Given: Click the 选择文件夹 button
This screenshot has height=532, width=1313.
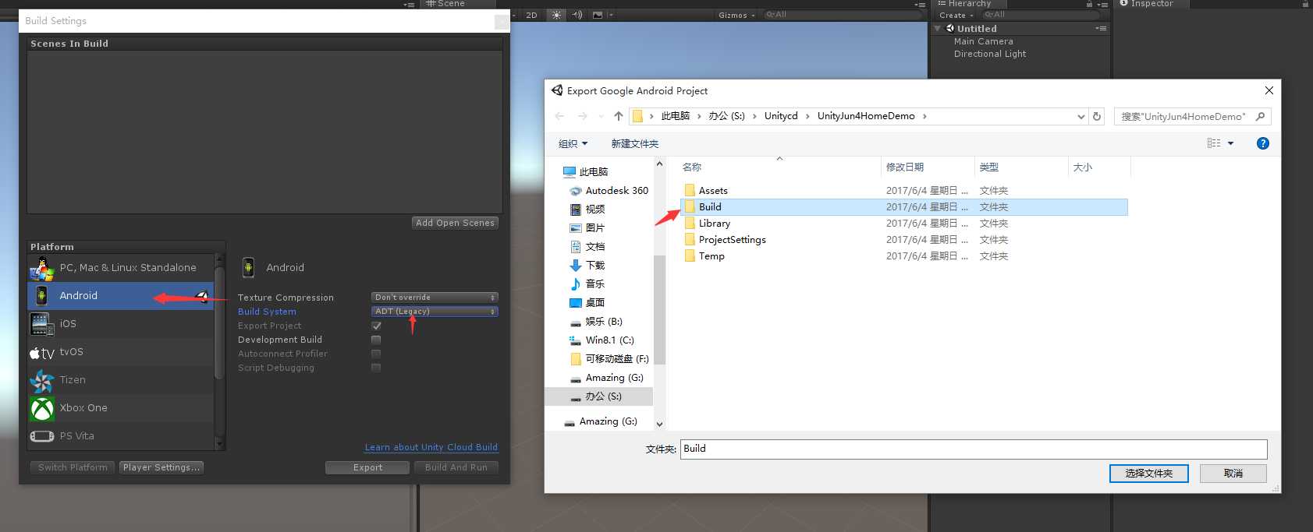Looking at the screenshot, I should (1148, 473).
